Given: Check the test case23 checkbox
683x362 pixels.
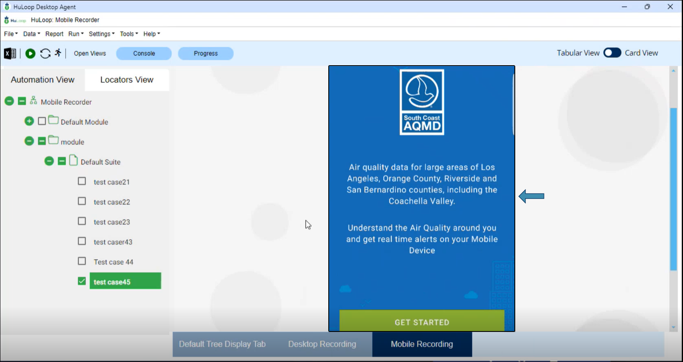Looking at the screenshot, I should coord(82,221).
